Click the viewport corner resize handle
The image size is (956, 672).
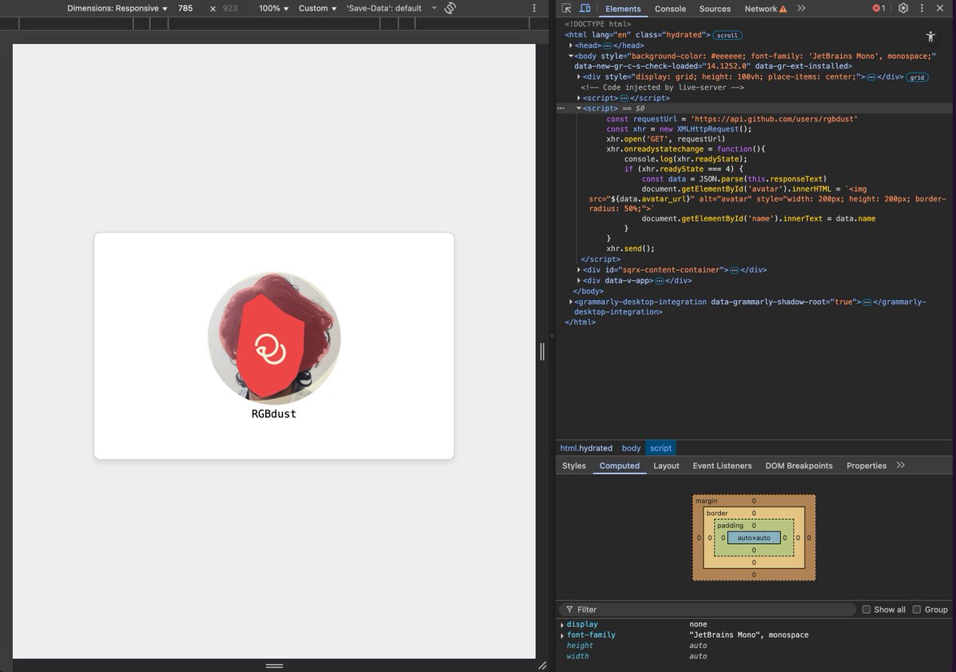point(542,665)
